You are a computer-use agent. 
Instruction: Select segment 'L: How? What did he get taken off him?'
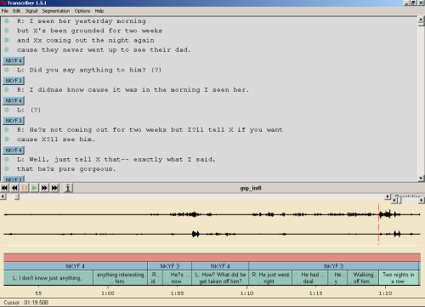220,278
